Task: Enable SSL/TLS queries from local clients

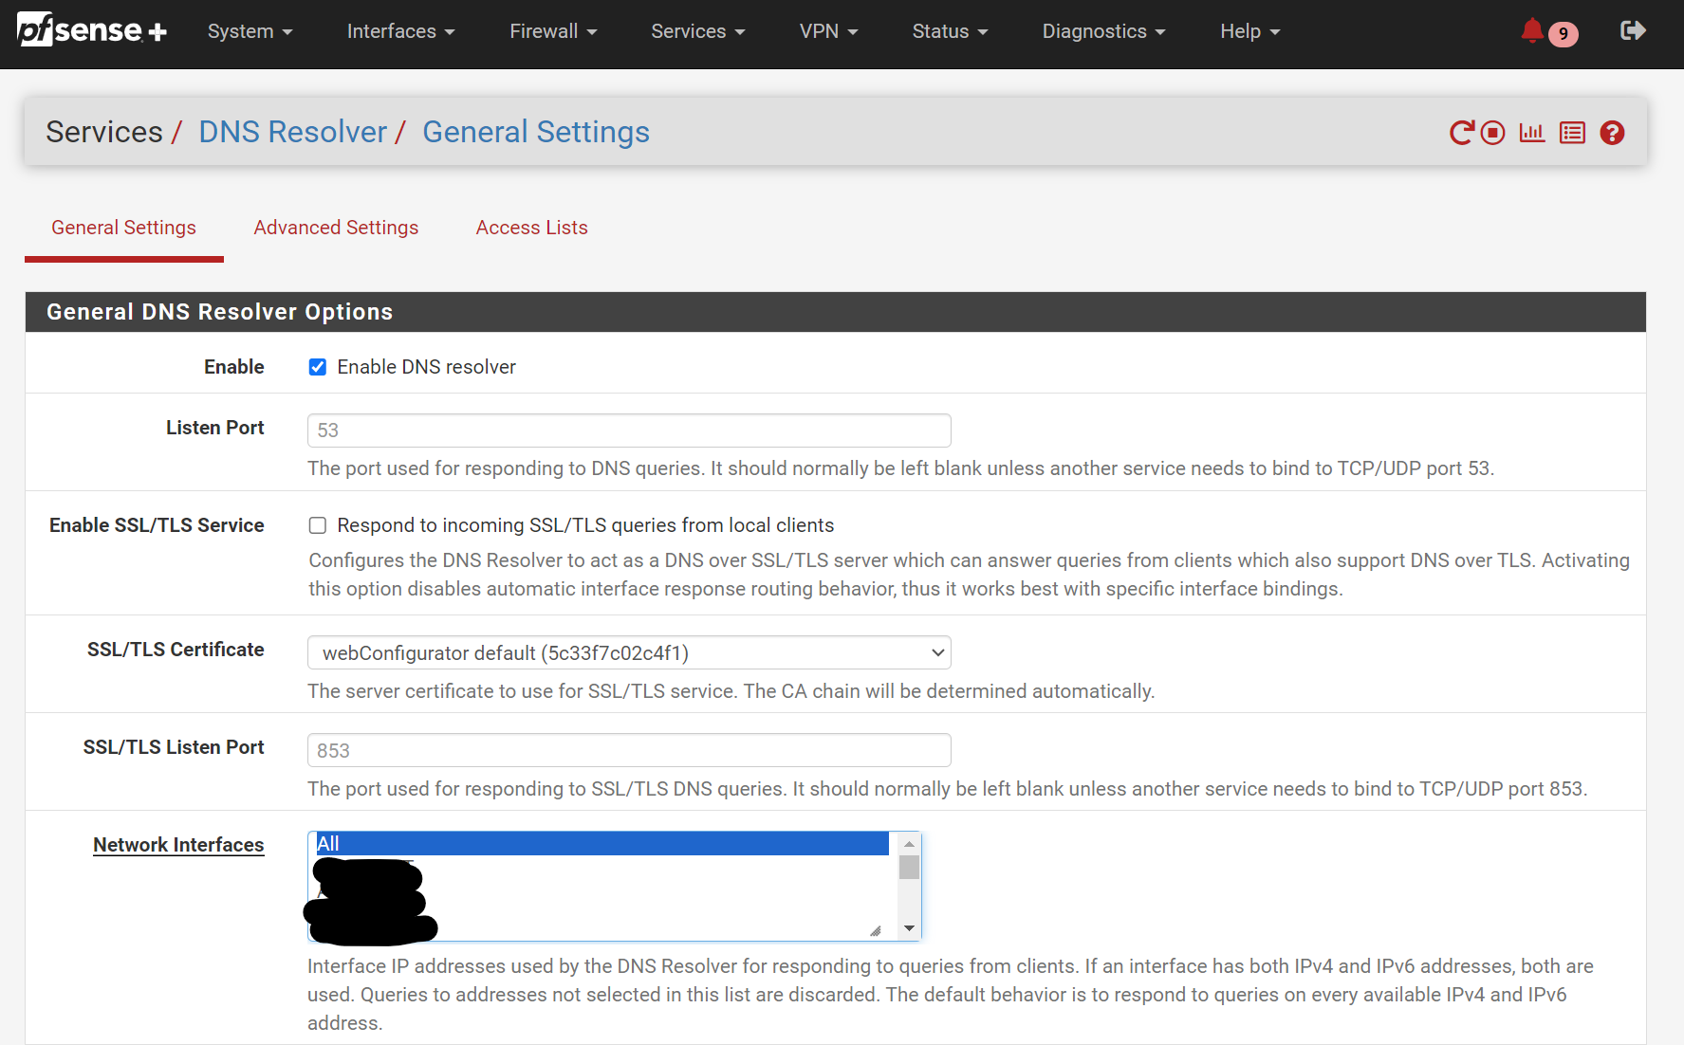Action: click(318, 525)
